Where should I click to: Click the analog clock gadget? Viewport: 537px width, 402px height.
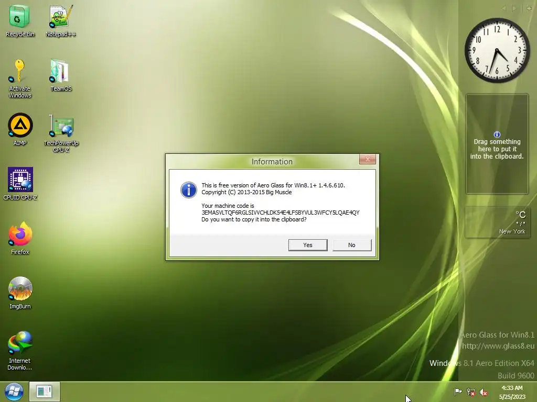(497, 50)
